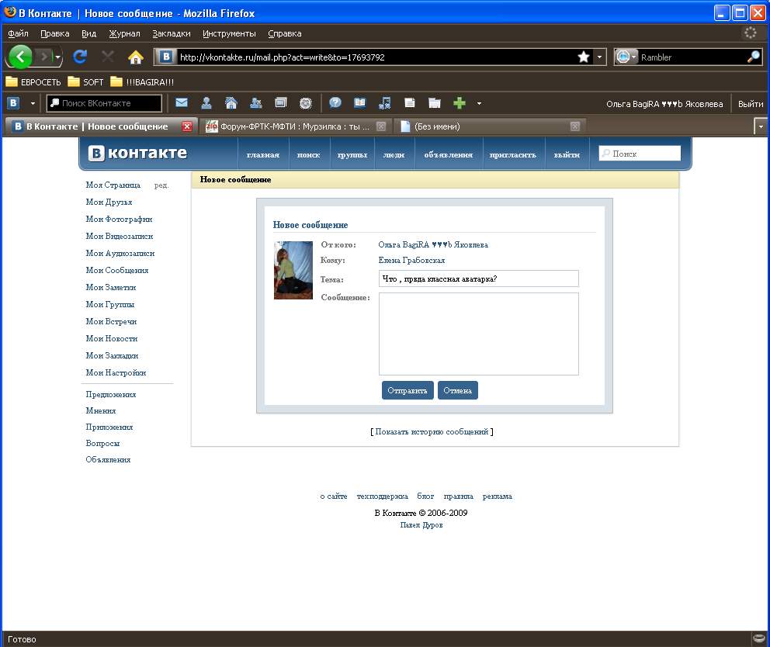Bookmark this page with the star icon
This screenshot has width=770, height=647.
click(584, 57)
